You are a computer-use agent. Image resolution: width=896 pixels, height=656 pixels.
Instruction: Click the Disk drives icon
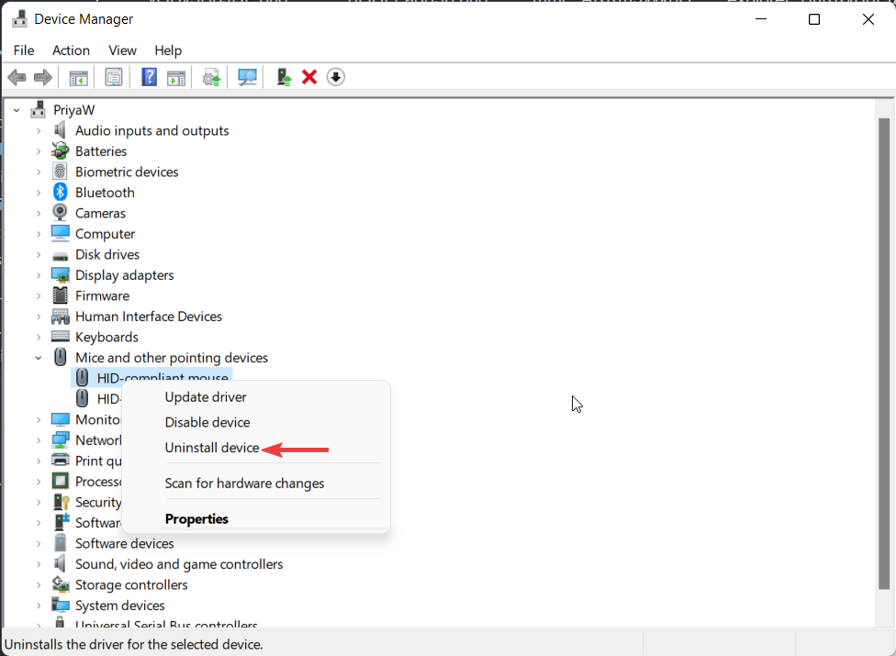[x=60, y=255]
